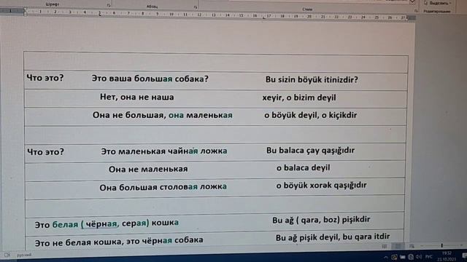467x262 pixels.
Task: Click 'Это белая ( чёрная, серая) кошка'
Action: point(107,223)
